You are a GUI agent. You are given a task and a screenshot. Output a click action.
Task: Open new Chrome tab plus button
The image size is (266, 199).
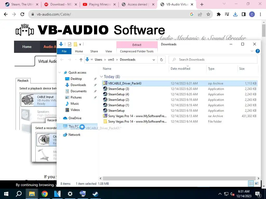[x=202, y=4]
